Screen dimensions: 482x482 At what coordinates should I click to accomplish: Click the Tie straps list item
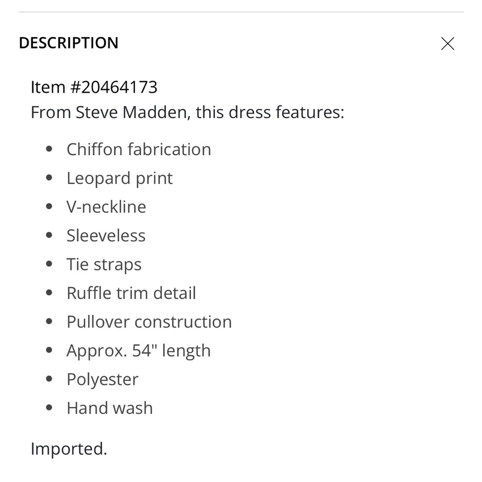pyautogui.click(x=104, y=264)
